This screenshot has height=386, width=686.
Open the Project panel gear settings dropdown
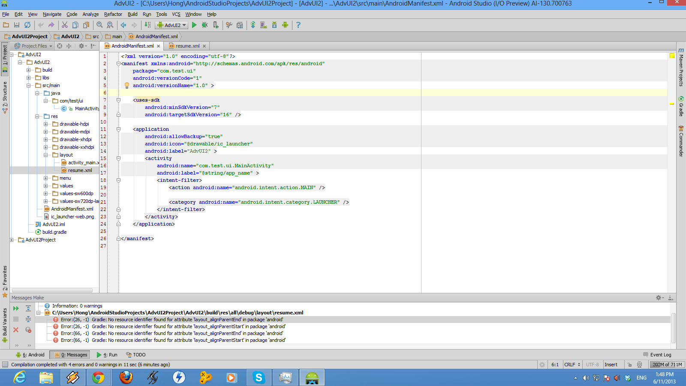(82, 46)
